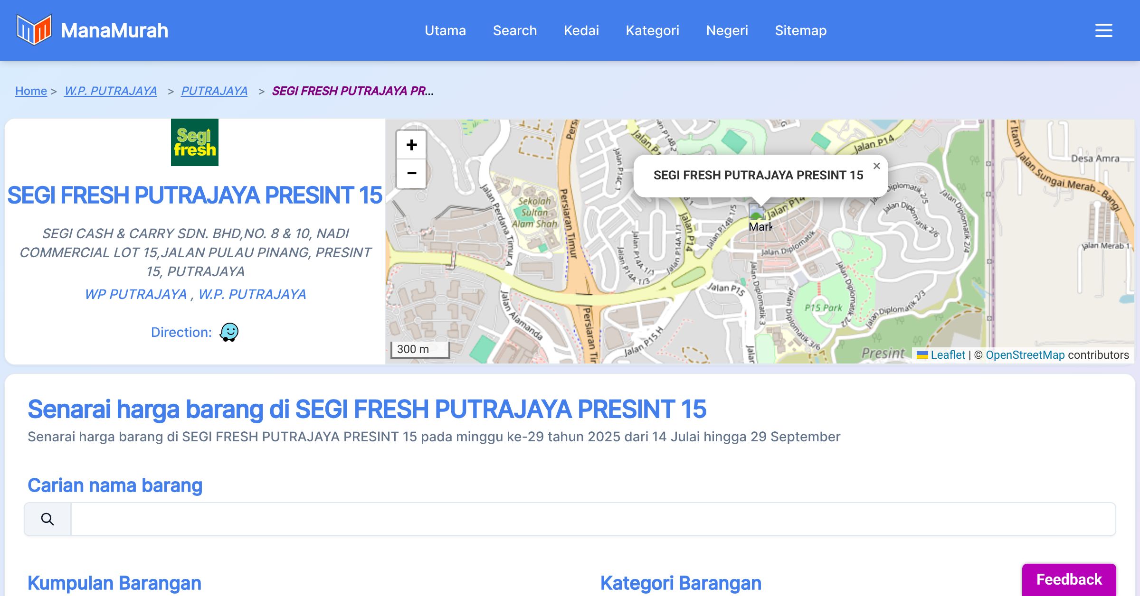Image resolution: width=1140 pixels, height=596 pixels.
Task: Click the Feedback button
Action: (1069, 579)
